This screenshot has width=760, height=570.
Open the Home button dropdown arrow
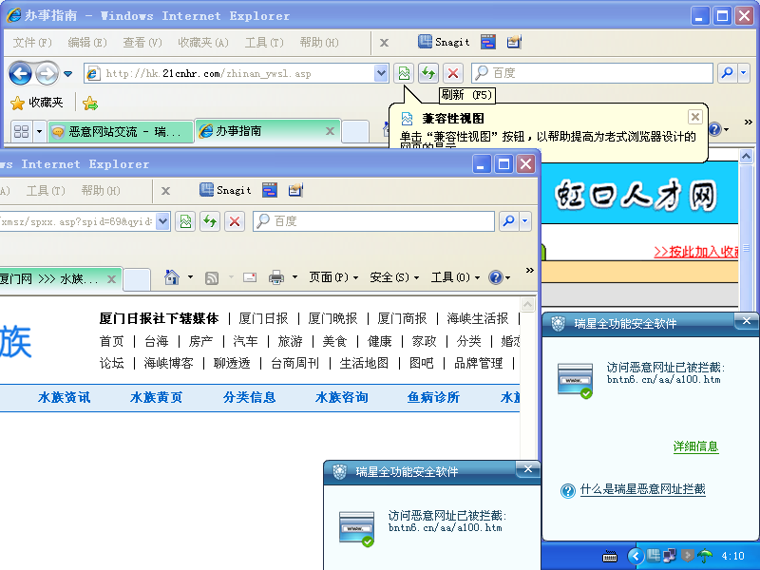click(x=190, y=277)
